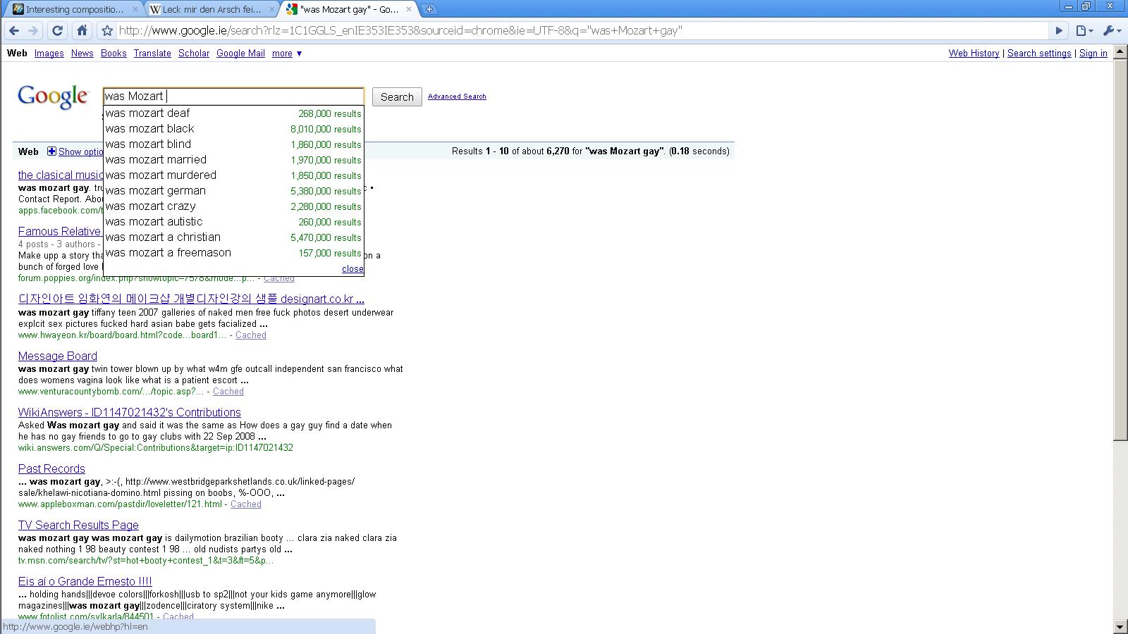Image resolution: width=1128 pixels, height=634 pixels.
Task: Click inside the Google search box
Action: (x=233, y=97)
